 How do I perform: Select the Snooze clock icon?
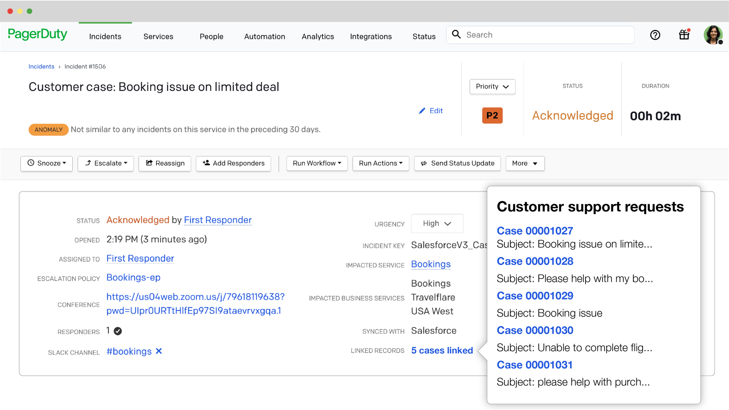tap(31, 163)
